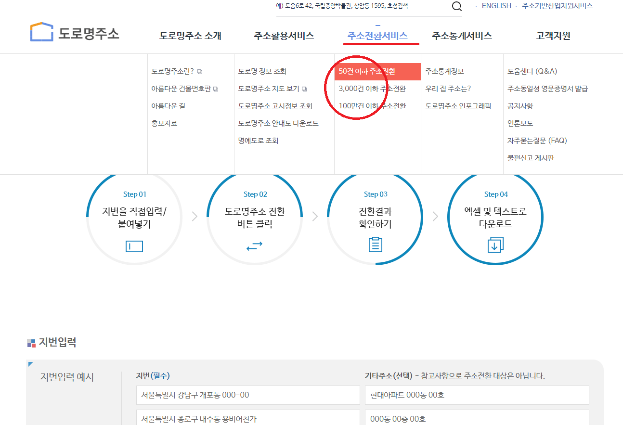Open the 주소통계서비스 menu
Screen dimensions: 623x425
(462, 36)
